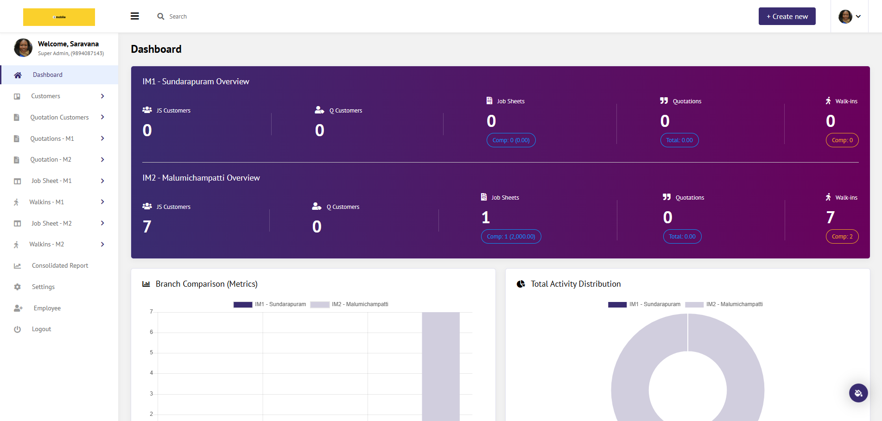
Task: Expand the Quotations - M1 chevron
Action: point(102,138)
